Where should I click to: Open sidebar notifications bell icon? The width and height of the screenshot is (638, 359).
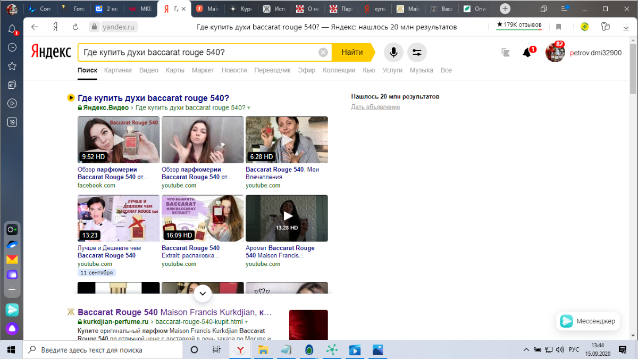12,30
